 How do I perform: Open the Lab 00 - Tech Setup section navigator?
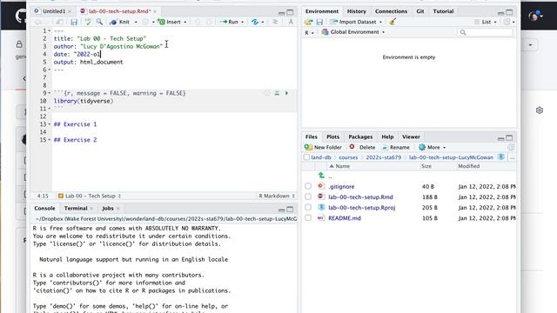click(x=90, y=196)
